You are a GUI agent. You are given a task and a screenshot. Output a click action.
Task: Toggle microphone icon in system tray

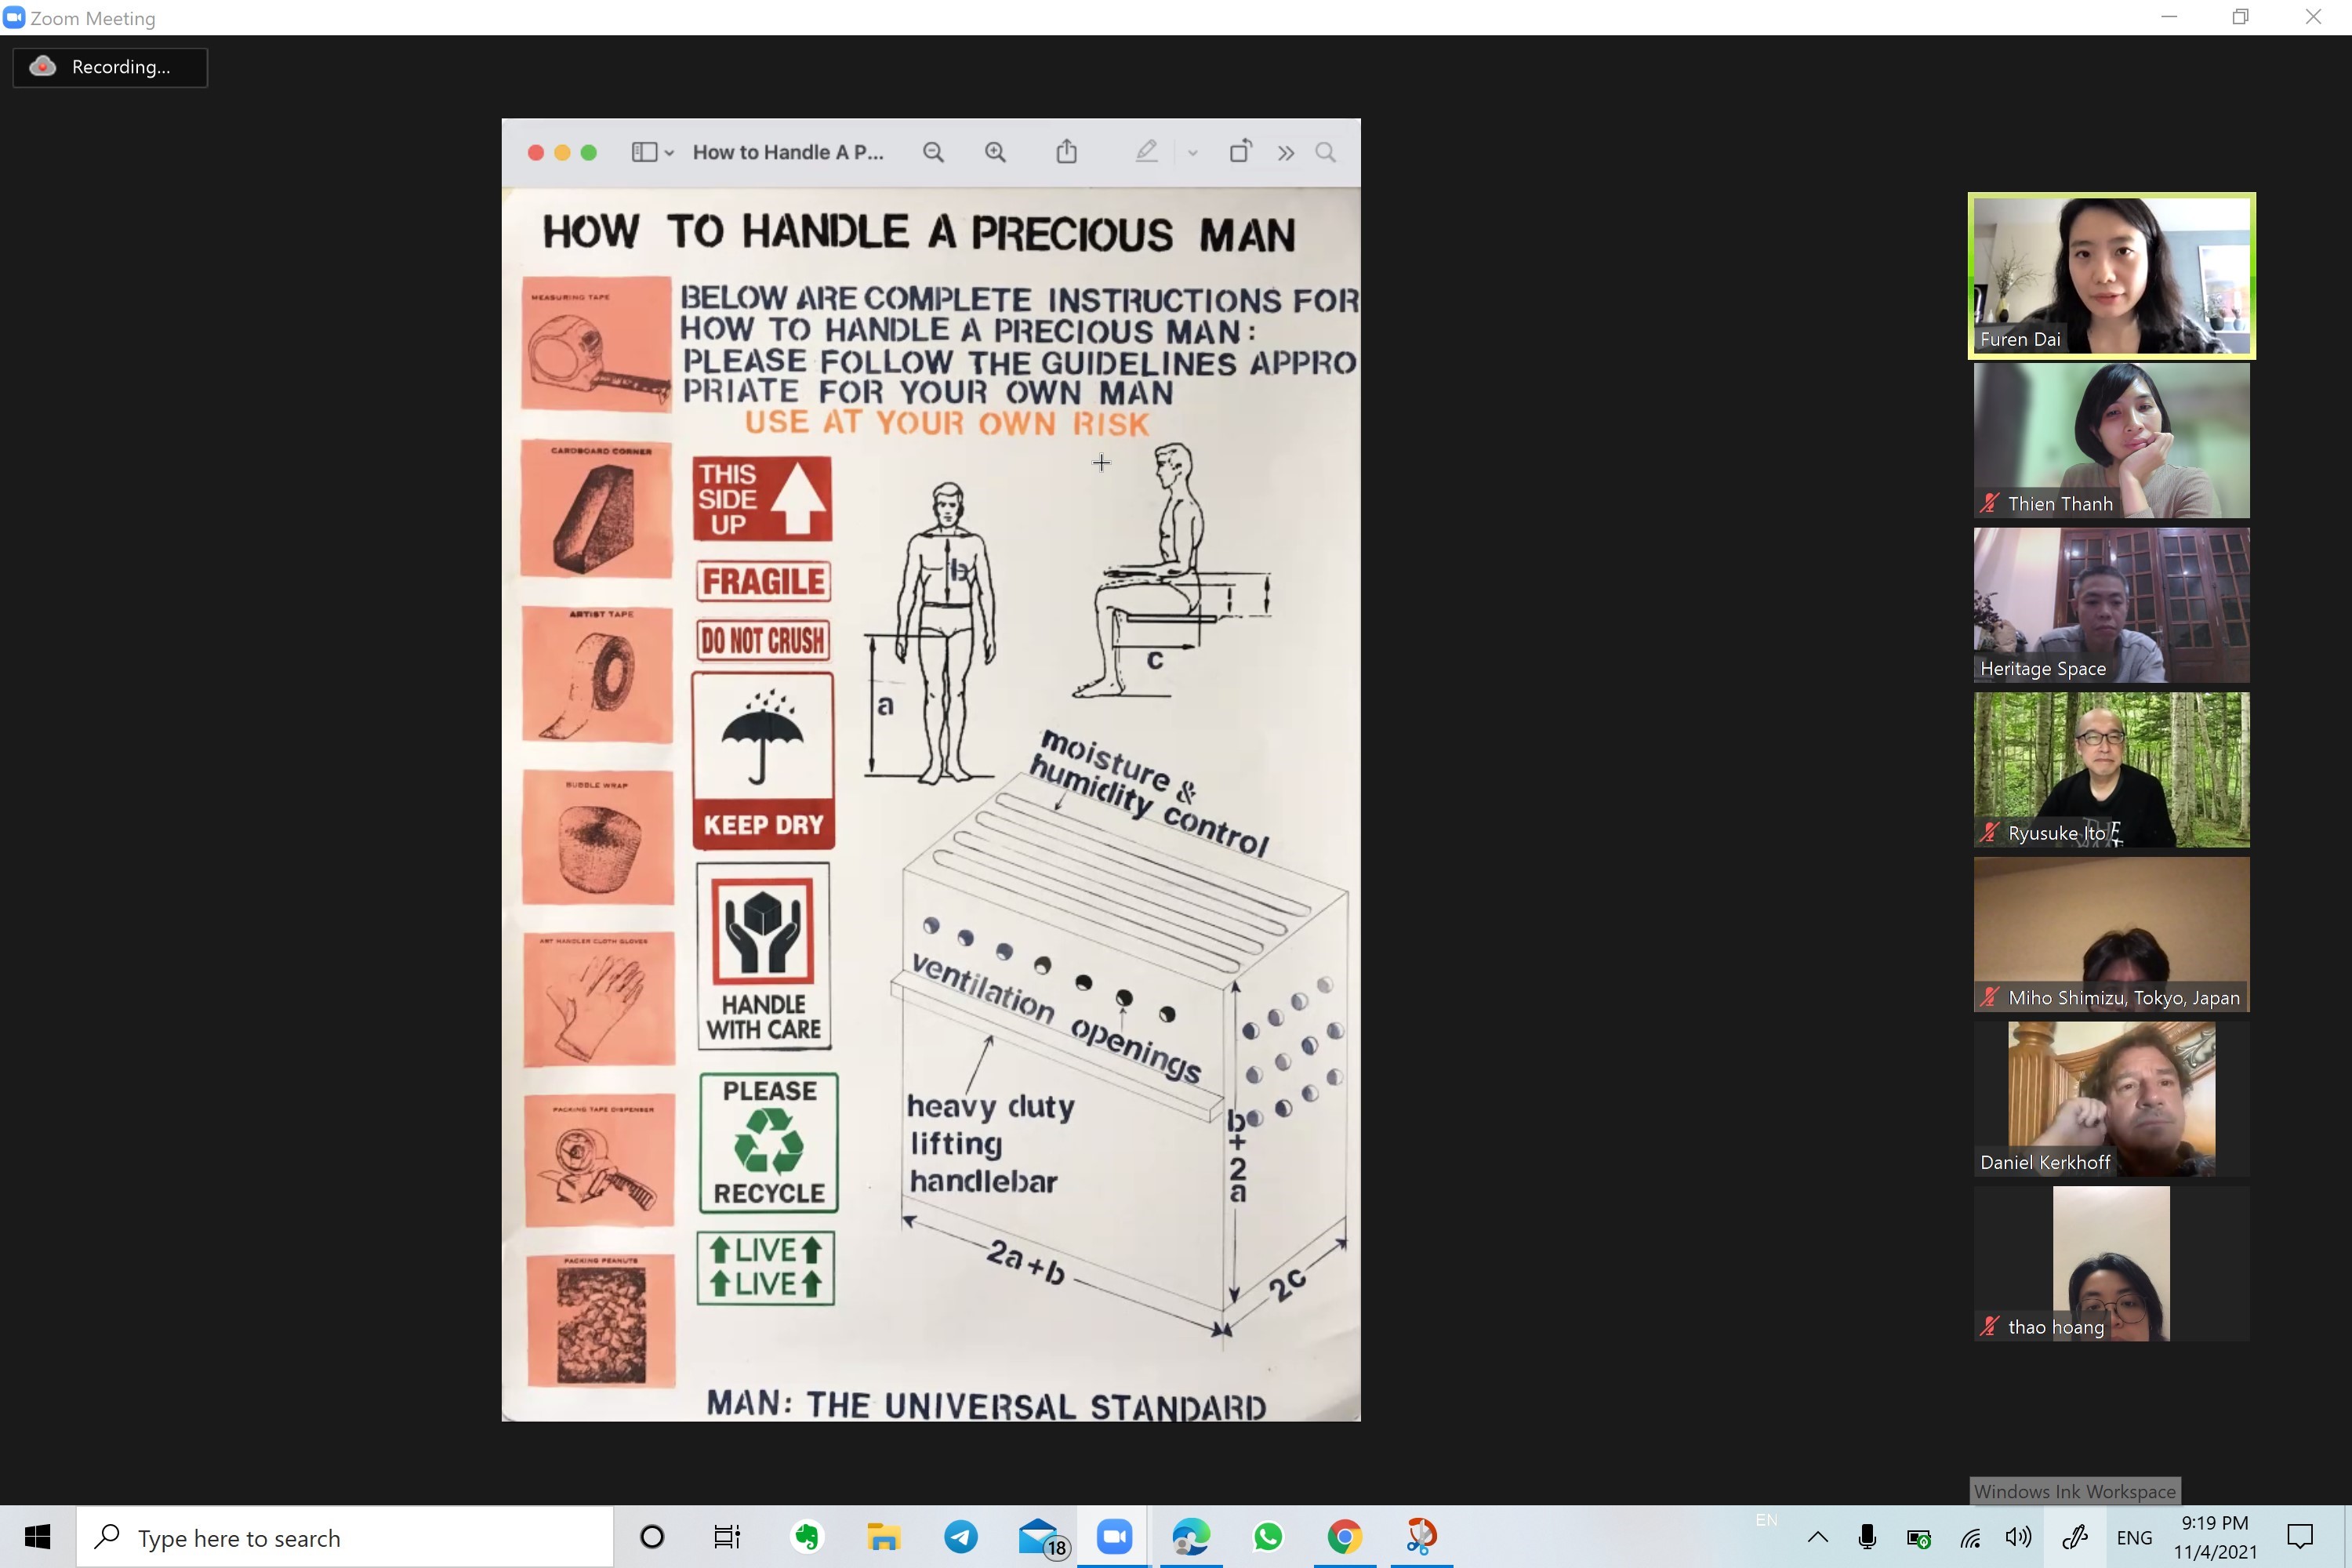[x=1866, y=1537]
